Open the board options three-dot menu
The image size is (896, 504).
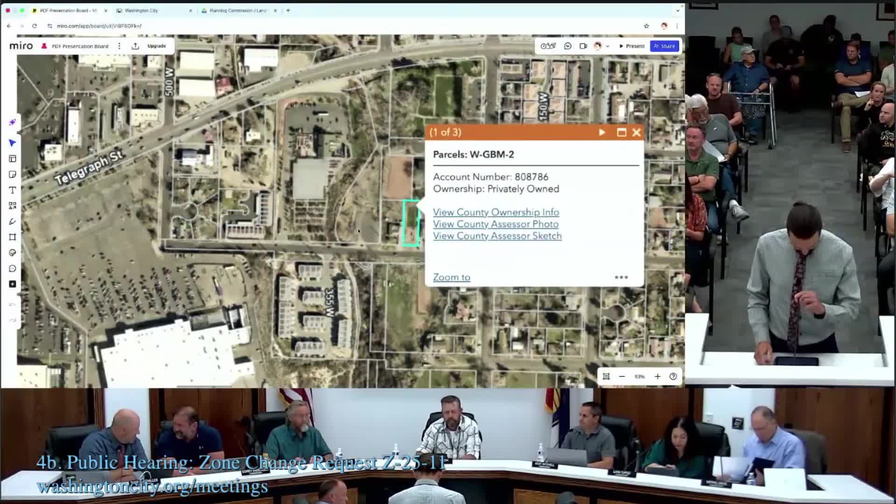pos(119,46)
